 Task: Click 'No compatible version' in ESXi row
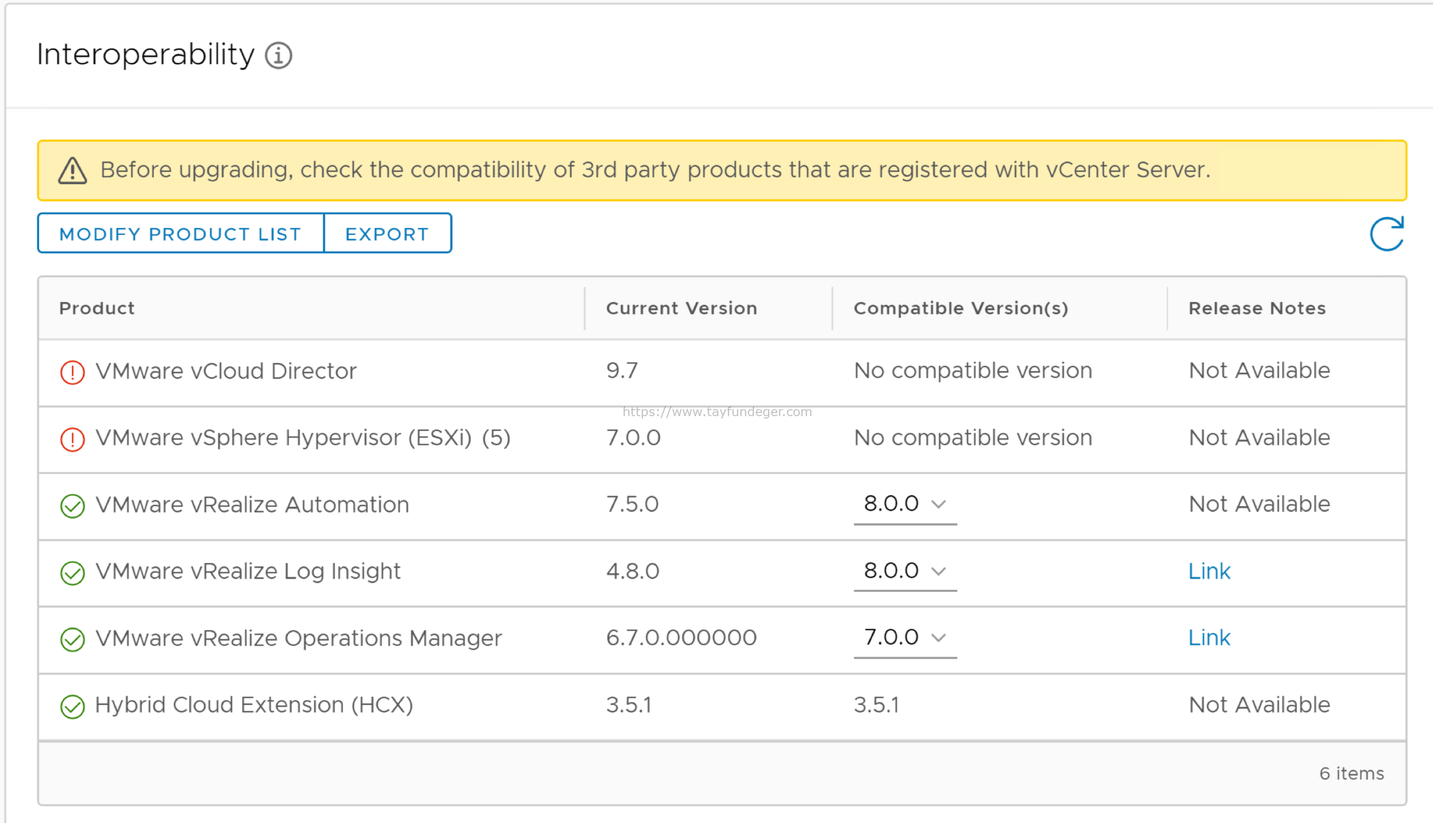tap(973, 438)
